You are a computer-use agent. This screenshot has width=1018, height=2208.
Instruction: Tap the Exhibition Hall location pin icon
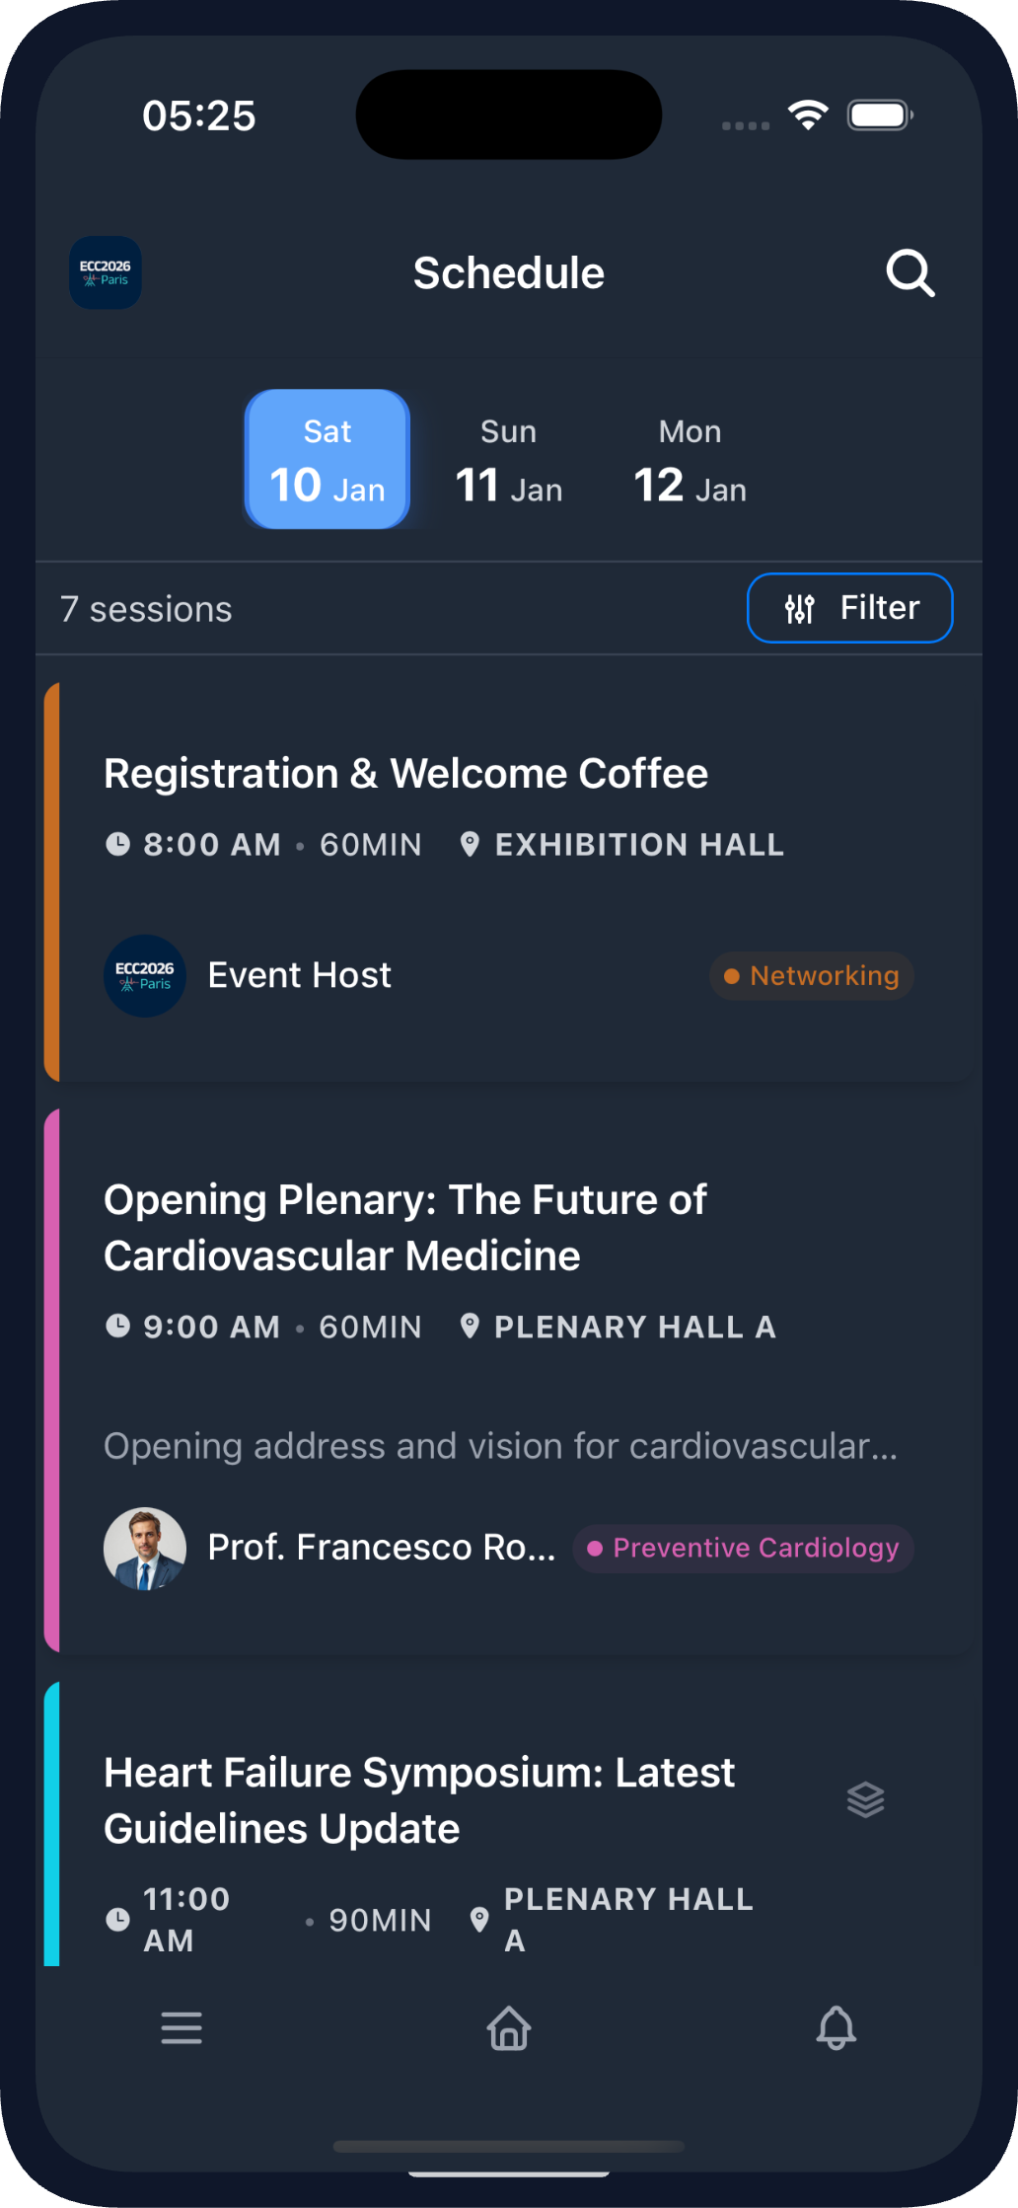[x=470, y=844]
